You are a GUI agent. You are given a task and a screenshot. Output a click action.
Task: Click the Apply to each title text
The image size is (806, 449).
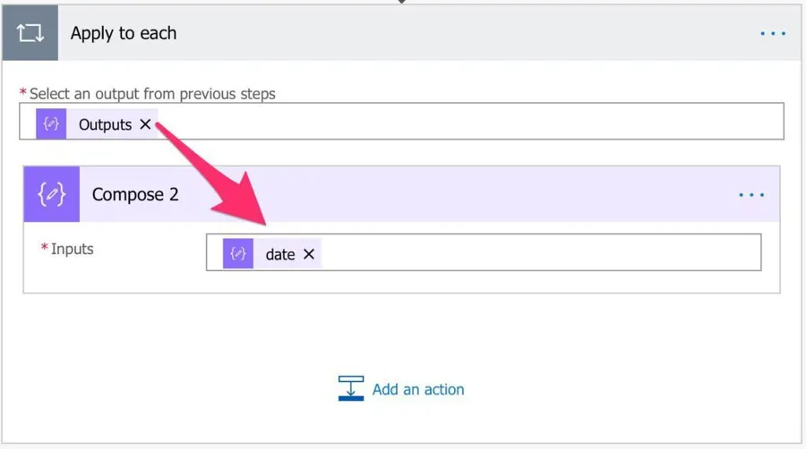pyautogui.click(x=124, y=34)
